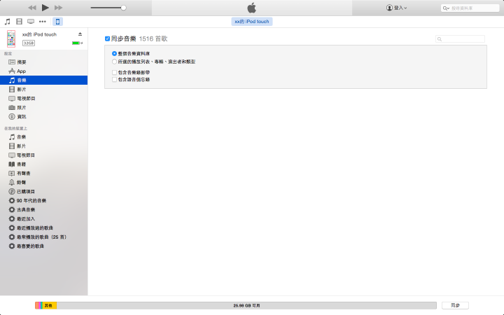Open 書籍 books on device
The image size is (504, 315).
43,164
